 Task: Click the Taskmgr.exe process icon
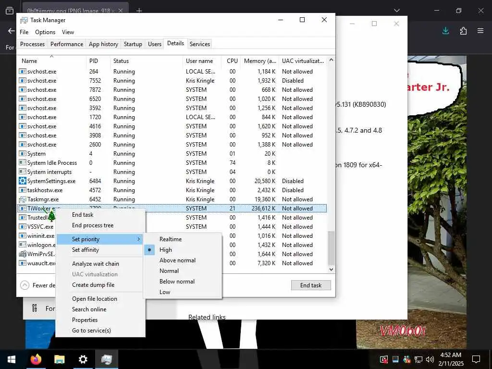pos(22,199)
